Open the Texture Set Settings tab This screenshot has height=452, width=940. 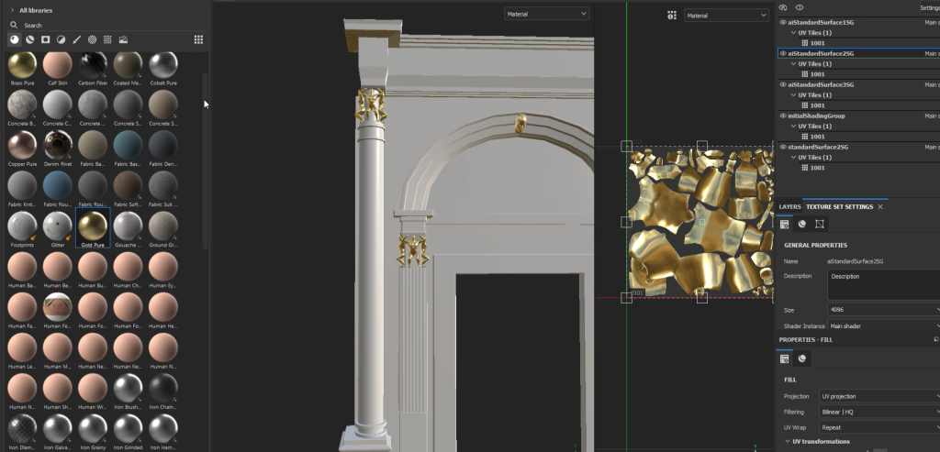839,207
